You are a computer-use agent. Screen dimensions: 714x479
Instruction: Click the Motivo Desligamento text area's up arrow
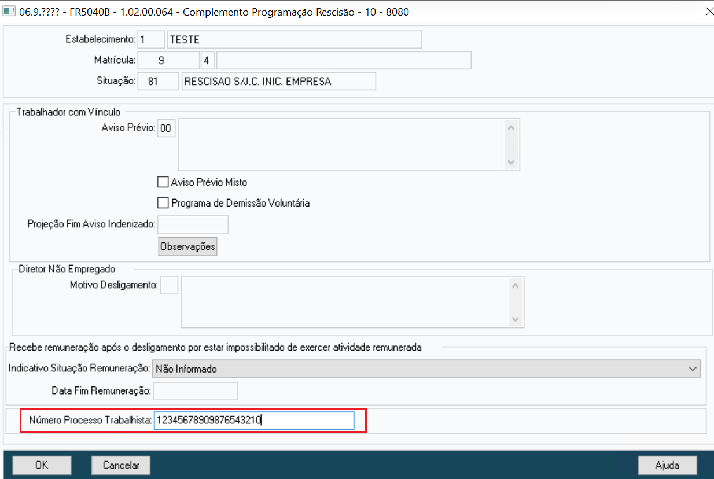[x=515, y=285]
